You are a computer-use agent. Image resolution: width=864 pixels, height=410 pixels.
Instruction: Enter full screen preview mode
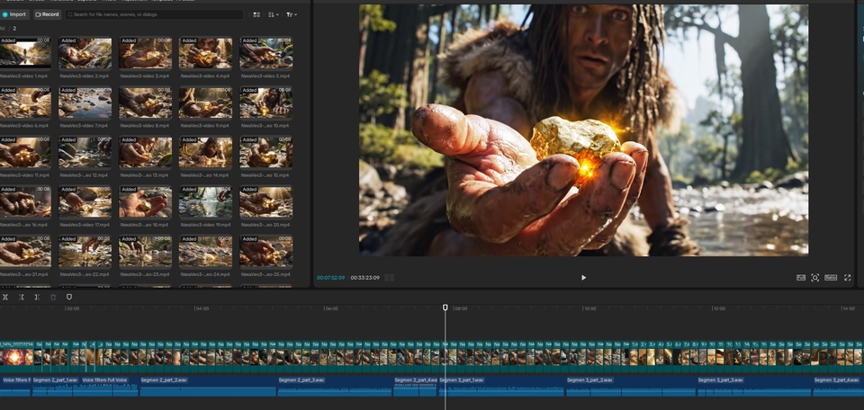pos(847,278)
